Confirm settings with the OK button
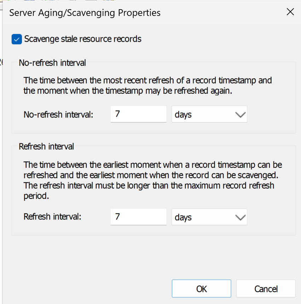The height and width of the screenshot is (304, 301). pos(201,288)
